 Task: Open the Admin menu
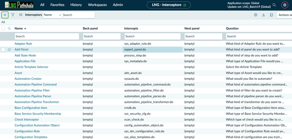118,5
